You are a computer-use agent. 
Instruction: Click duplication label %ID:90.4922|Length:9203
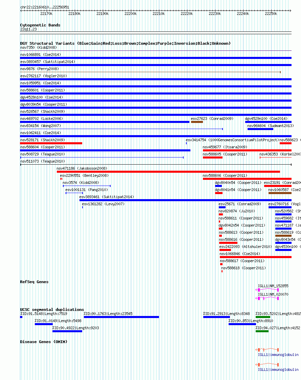tap(76, 328)
